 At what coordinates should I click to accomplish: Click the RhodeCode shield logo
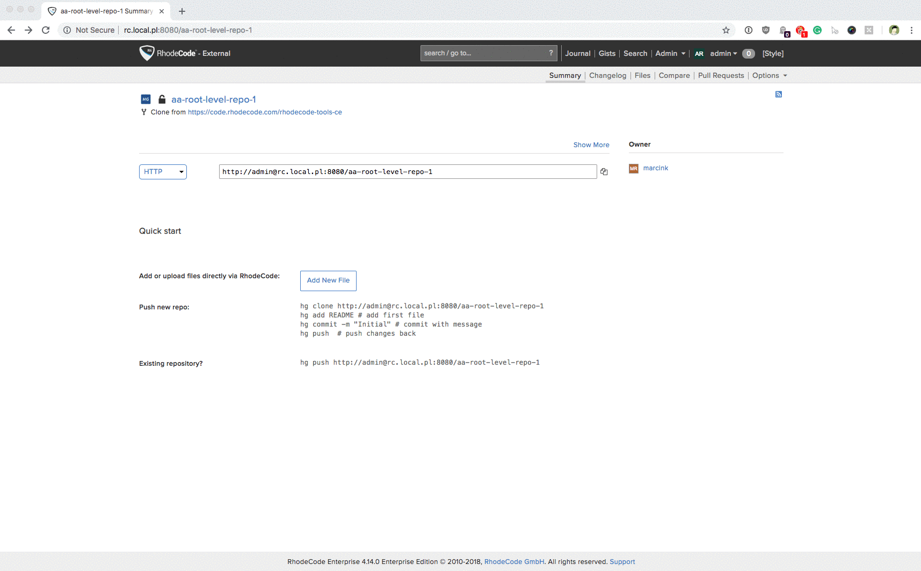[147, 53]
